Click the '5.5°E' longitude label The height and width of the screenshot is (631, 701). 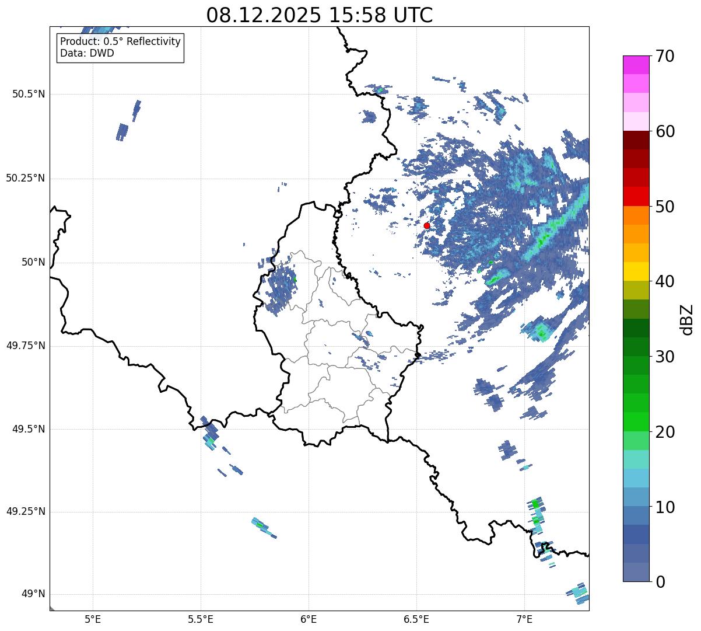tap(201, 619)
